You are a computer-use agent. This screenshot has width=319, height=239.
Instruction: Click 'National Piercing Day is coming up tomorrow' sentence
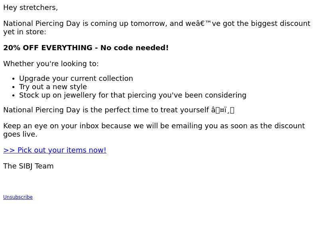[x=85, y=24]
